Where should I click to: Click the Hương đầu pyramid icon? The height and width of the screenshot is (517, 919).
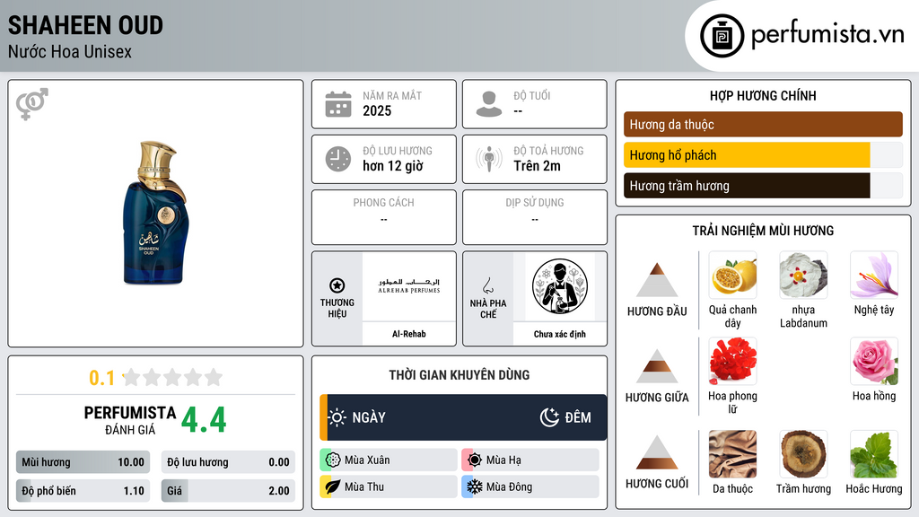657,280
